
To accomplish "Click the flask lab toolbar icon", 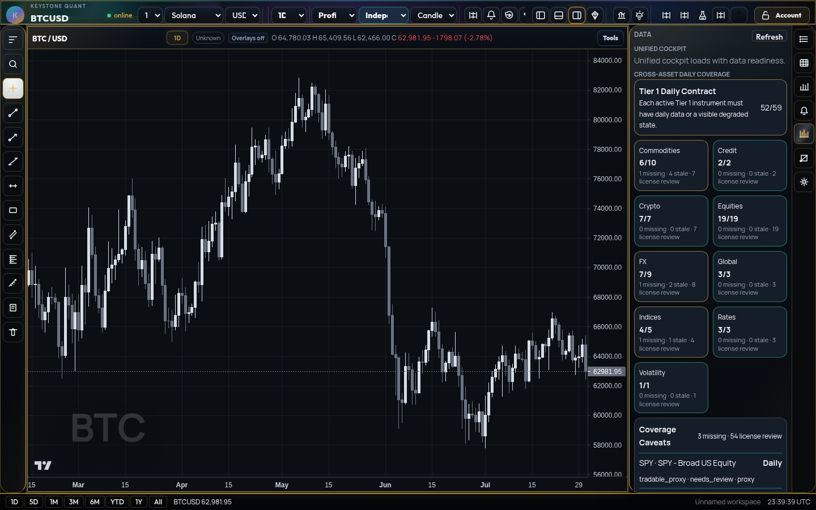I will 703,15.
